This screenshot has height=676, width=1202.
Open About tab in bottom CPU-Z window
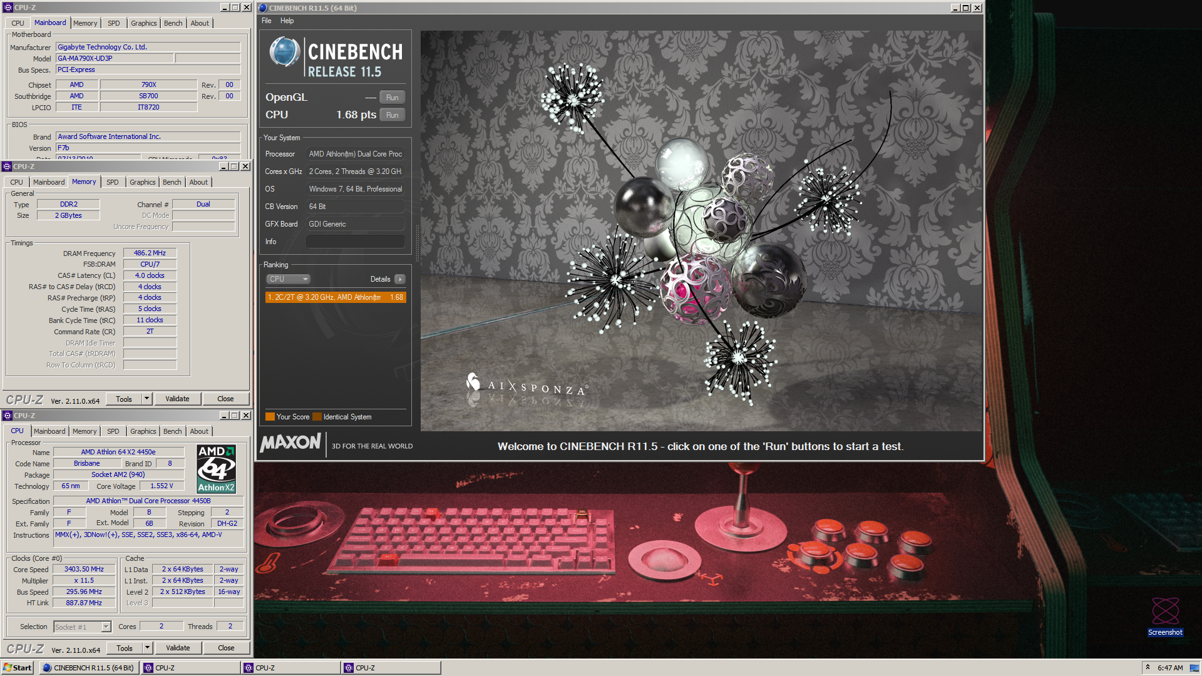[199, 431]
